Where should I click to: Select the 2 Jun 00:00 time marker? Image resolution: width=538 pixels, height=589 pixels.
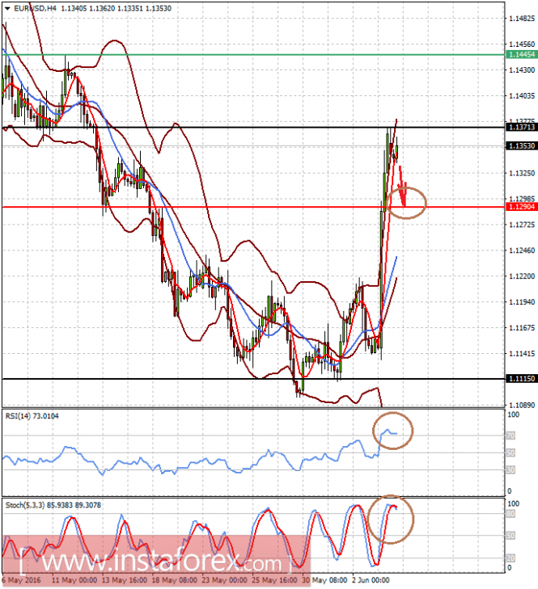[371, 580]
